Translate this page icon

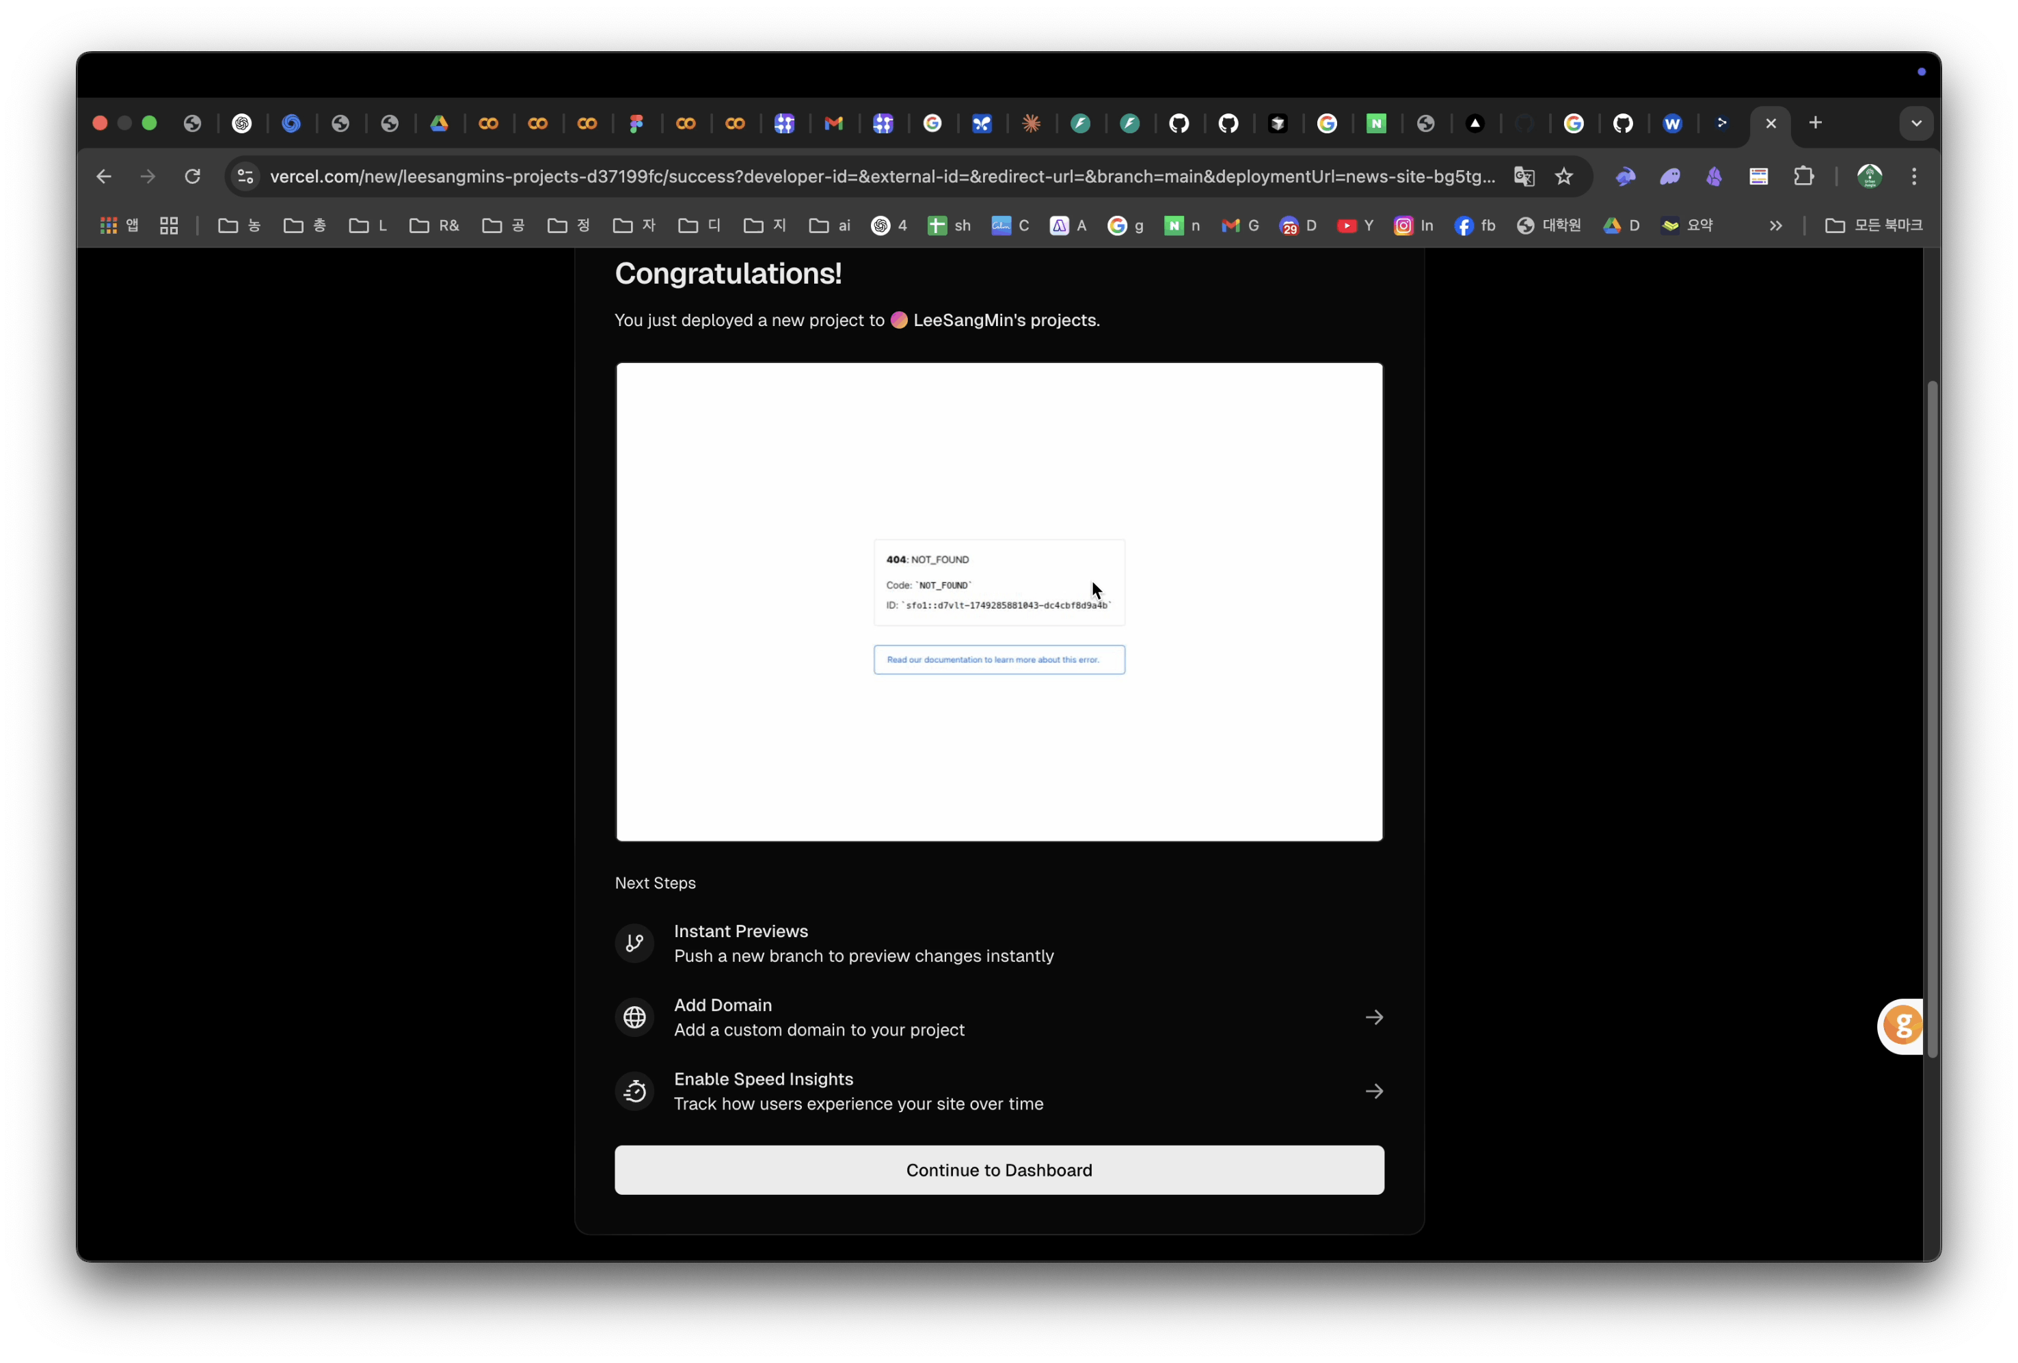click(x=1524, y=176)
